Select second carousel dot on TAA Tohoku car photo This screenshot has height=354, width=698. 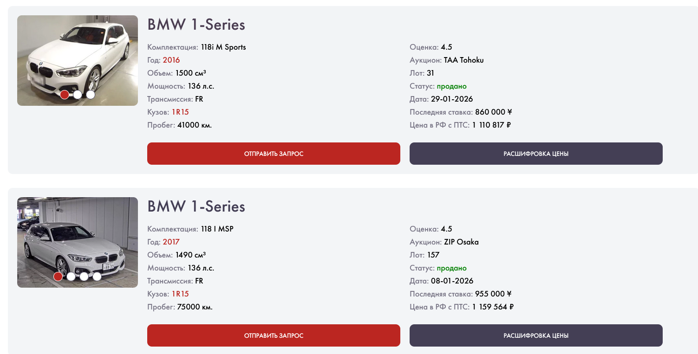click(78, 95)
